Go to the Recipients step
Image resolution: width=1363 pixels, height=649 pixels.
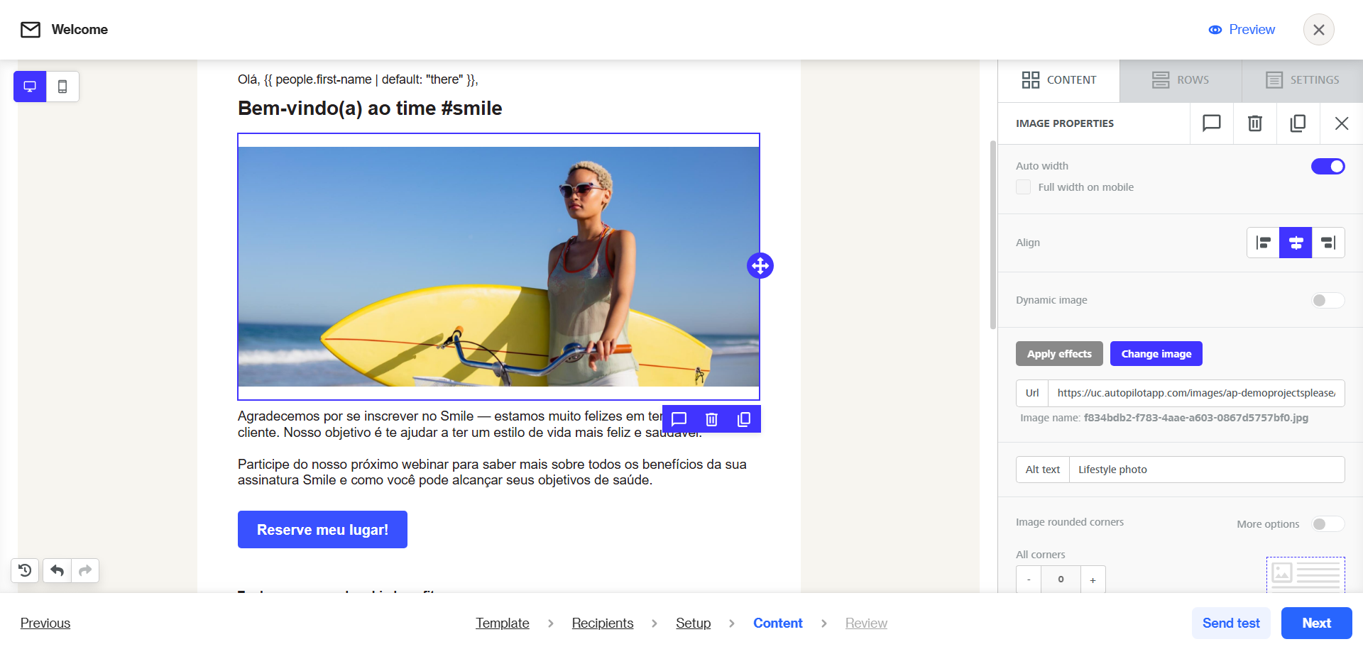click(x=602, y=623)
